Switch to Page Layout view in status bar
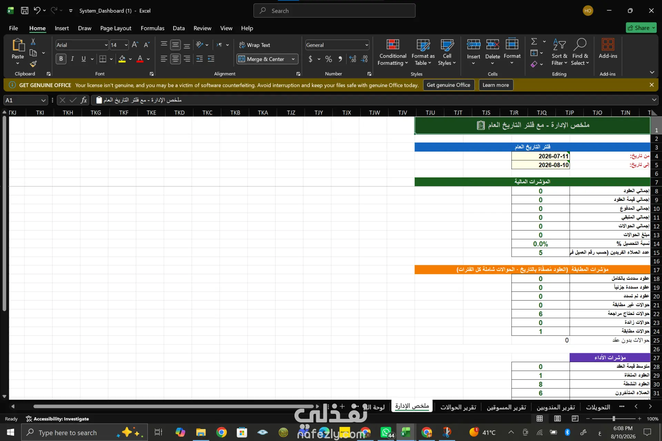662x441 pixels. point(557,419)
